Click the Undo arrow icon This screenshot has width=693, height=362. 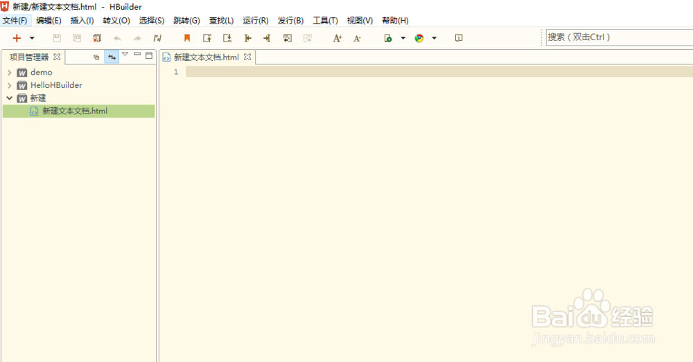click(117, 38)
